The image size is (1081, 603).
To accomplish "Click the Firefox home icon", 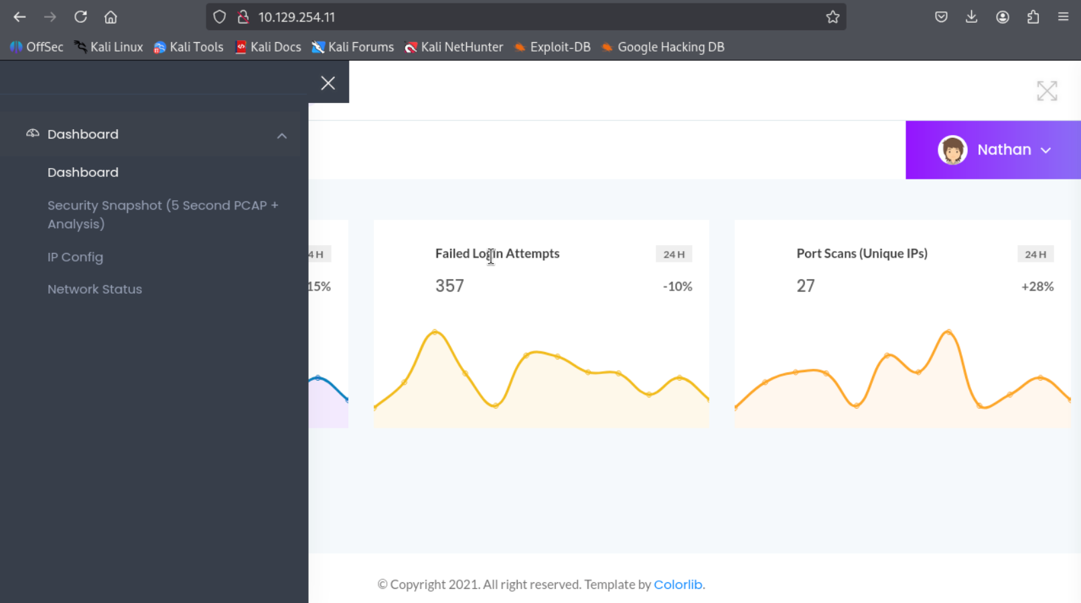I will pyautogui.click(x=111, y=17).
